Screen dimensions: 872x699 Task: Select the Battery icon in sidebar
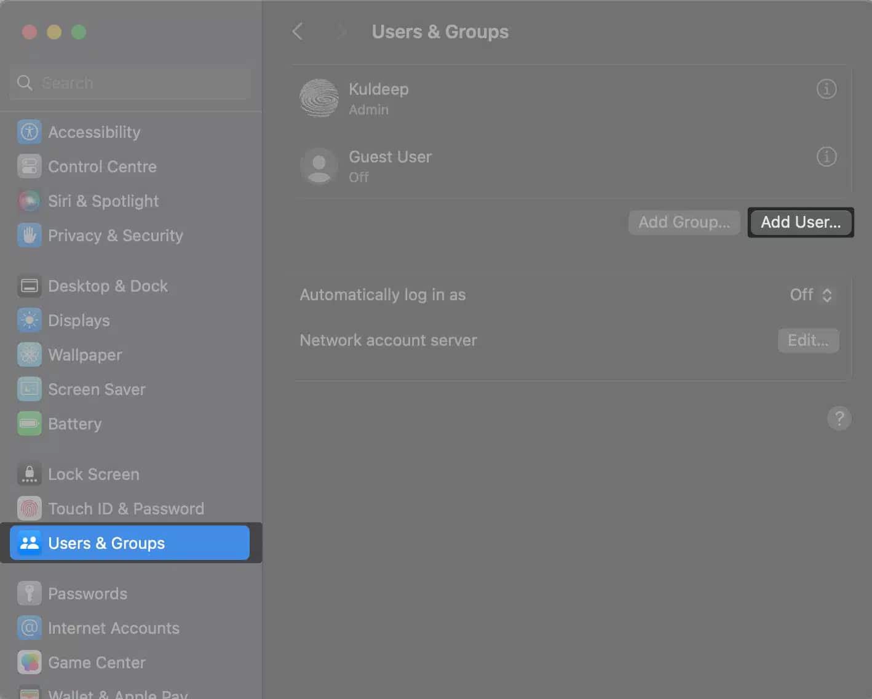[x=30, y=423]
